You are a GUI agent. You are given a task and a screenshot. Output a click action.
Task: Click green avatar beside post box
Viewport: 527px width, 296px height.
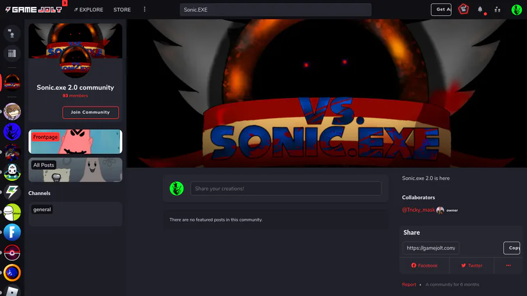(x=176, y=188)
